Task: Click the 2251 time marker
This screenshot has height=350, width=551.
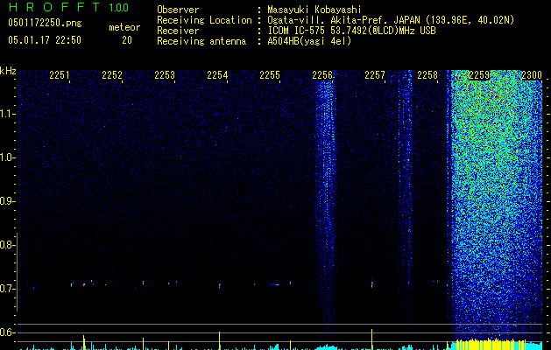Action: (x=59, y=74)
